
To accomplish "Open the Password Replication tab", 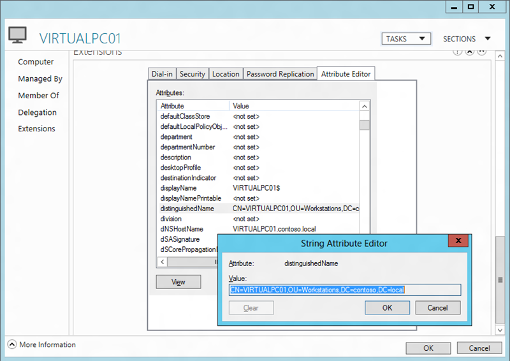I will click(280, 74).
